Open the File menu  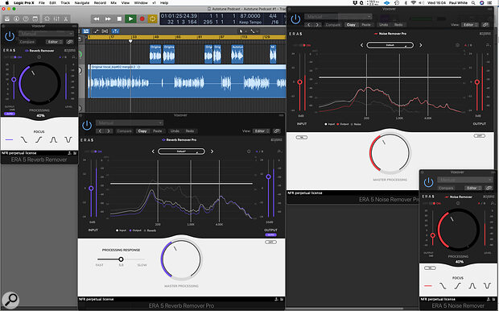point(41,2)
